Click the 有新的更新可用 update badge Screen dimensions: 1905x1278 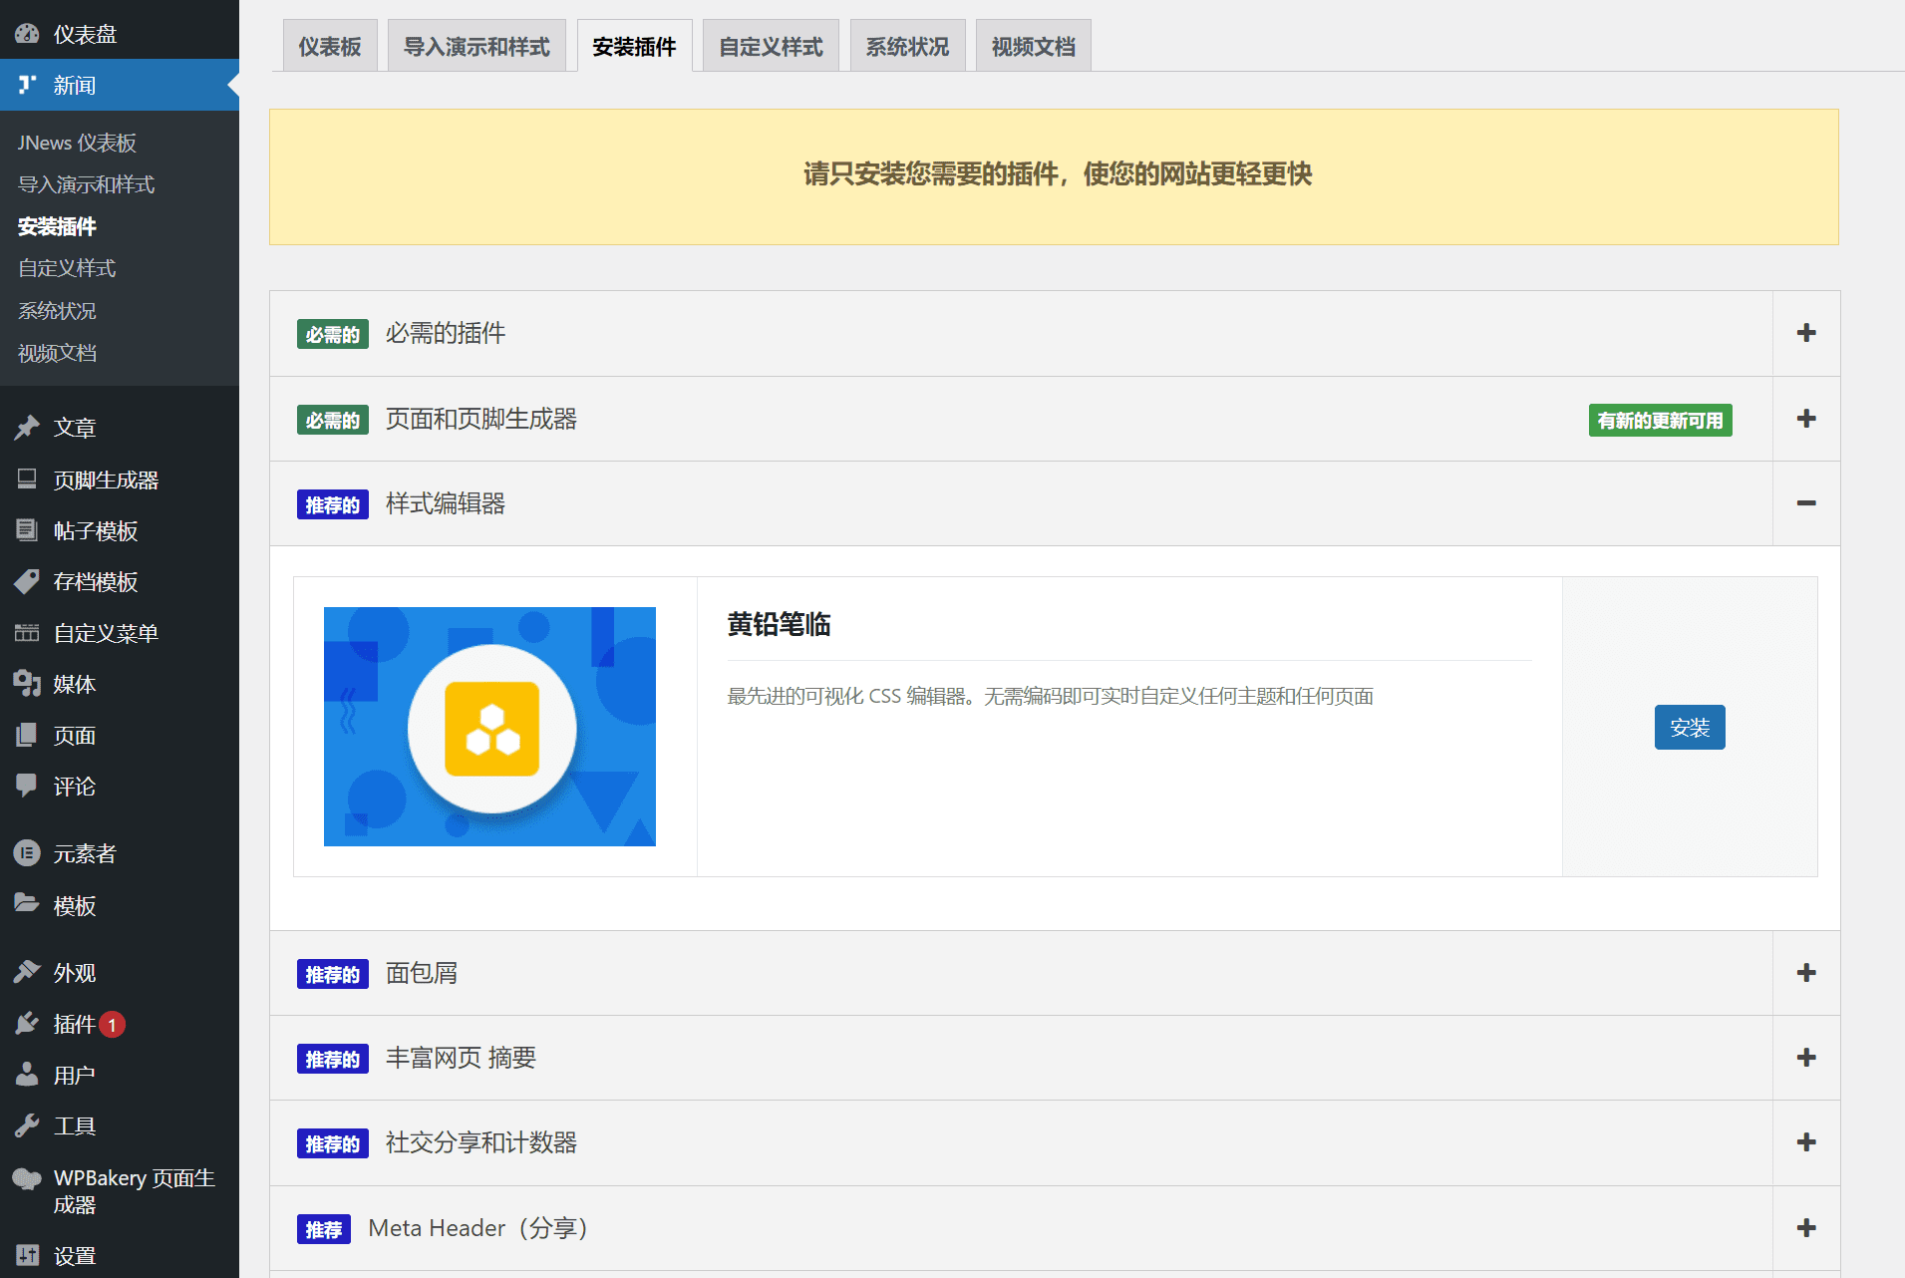point(1660,420)
